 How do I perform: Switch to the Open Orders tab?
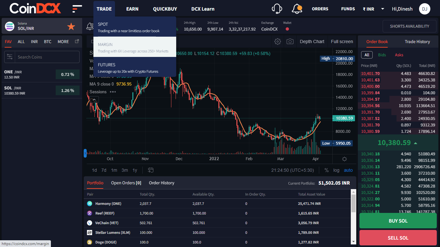(126, 183)
